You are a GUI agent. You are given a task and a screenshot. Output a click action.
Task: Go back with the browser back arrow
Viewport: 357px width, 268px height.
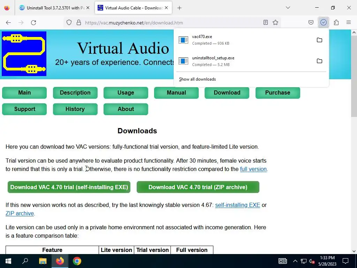pos(8,23)
